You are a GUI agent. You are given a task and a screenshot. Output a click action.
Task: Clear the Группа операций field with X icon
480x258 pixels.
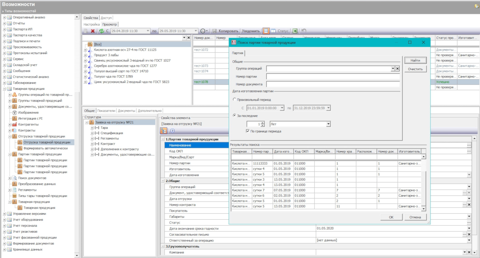397,69
